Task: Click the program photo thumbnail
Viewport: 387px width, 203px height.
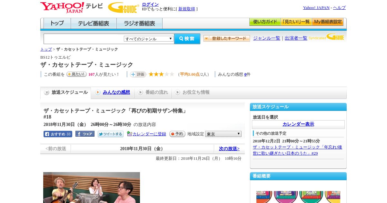Action: click(x=92, y=188)
